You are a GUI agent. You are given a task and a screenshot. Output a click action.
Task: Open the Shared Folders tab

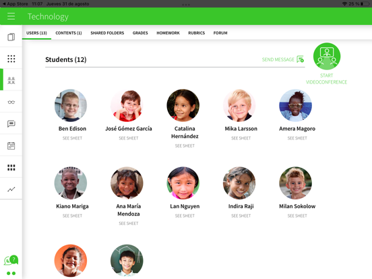[107, 33]
